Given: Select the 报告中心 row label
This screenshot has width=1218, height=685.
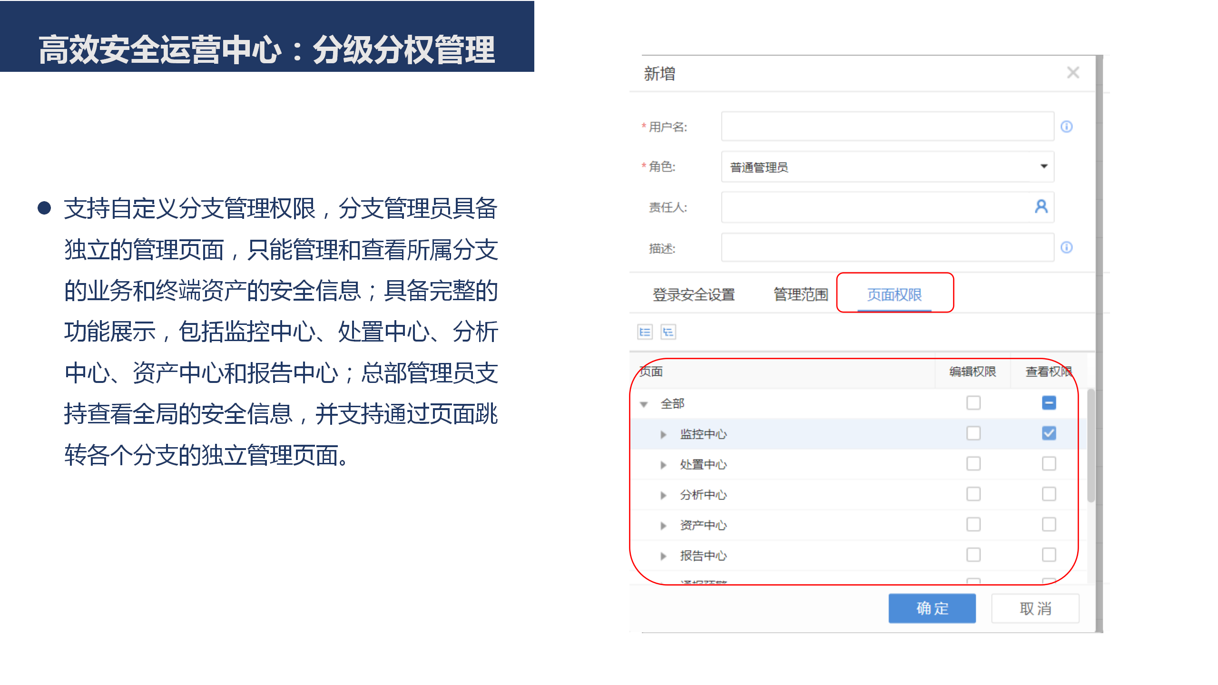Looking at the screenshot, I should tap(703, 556).
